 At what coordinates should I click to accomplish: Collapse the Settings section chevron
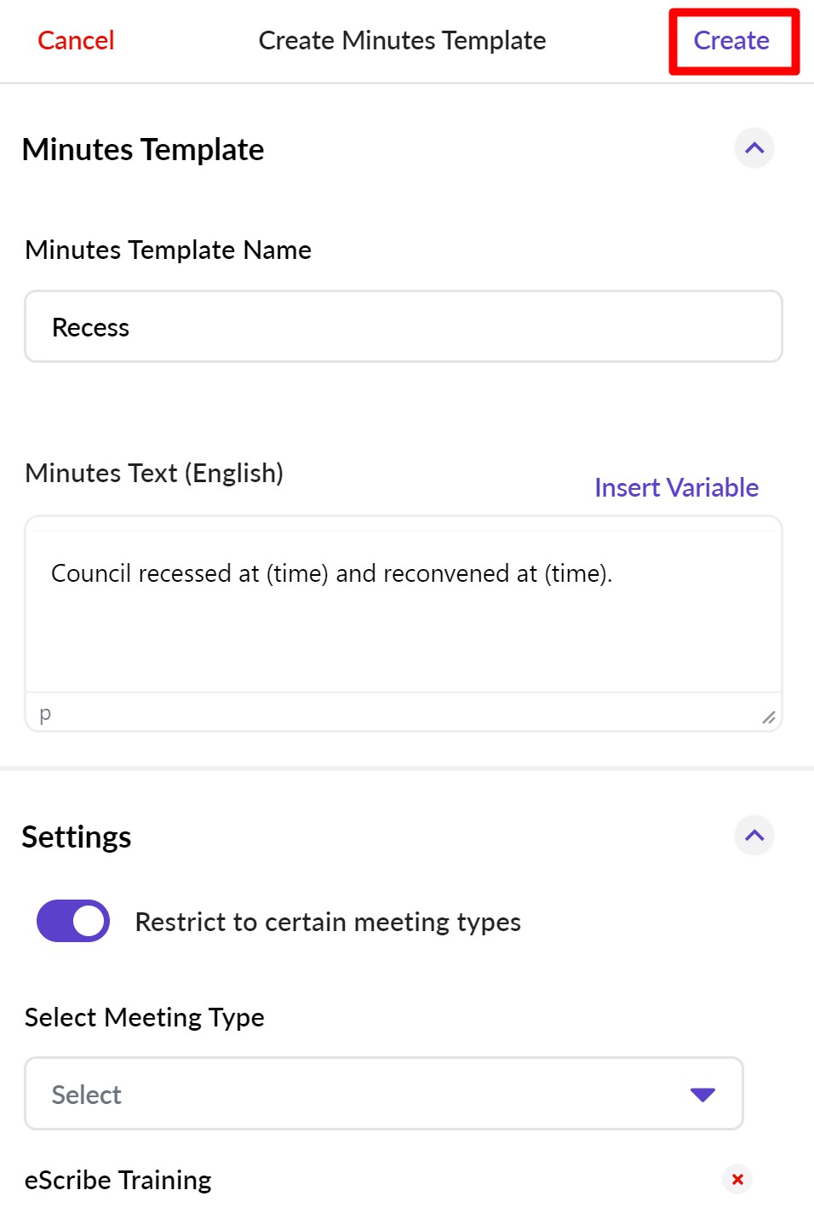click(754, 836)
